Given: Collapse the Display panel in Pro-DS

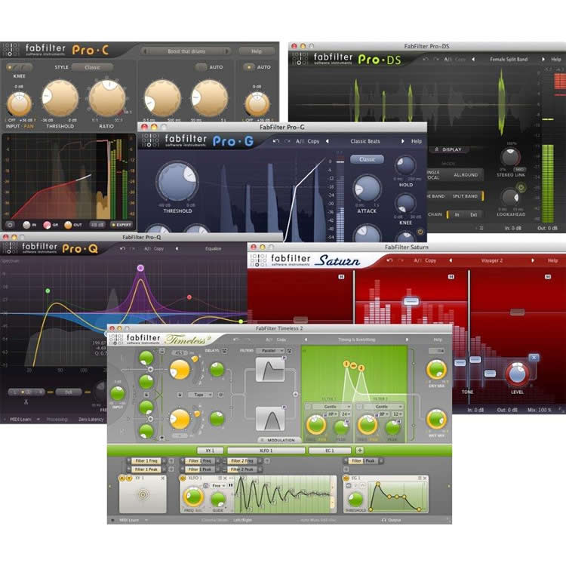Looking at the screenshot, I should tap(448, 149).
